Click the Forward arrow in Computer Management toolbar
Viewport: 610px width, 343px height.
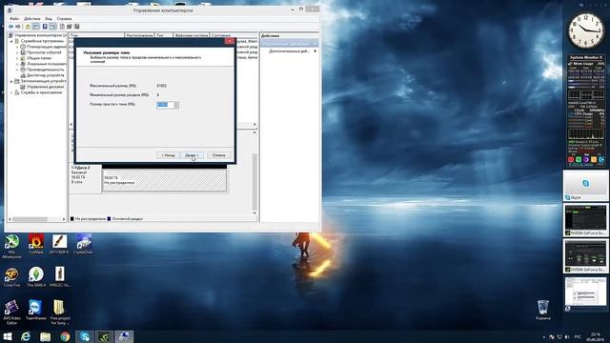[18, 27]
